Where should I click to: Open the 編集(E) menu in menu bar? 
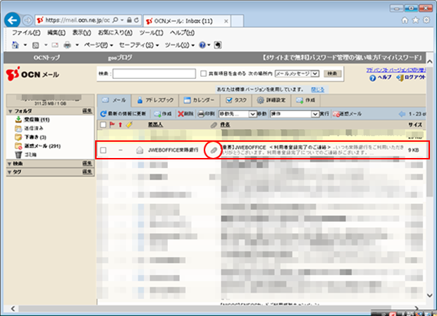[56, 32]
